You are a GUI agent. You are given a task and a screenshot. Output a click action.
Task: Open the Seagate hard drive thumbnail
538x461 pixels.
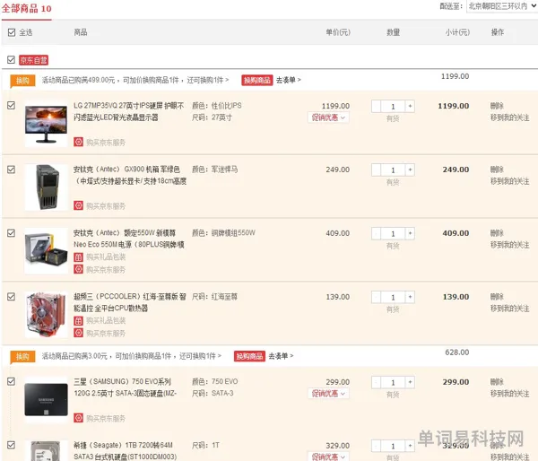(x=47, y=451)
